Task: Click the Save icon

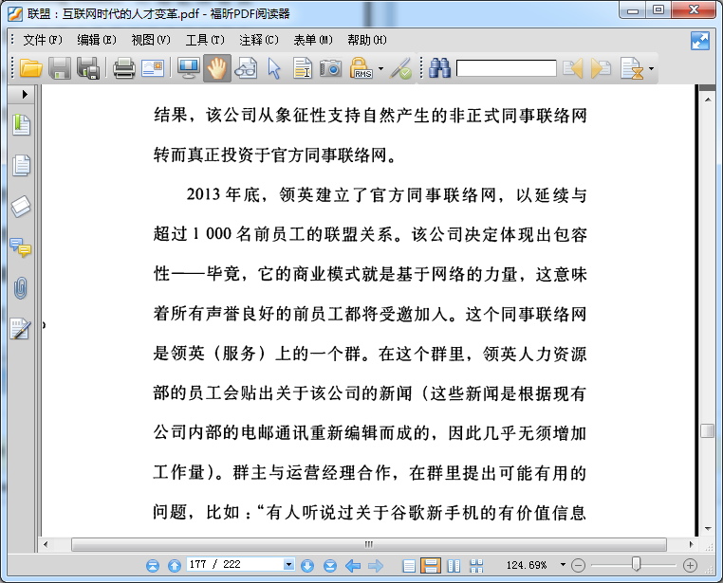Action: [60, 68]
